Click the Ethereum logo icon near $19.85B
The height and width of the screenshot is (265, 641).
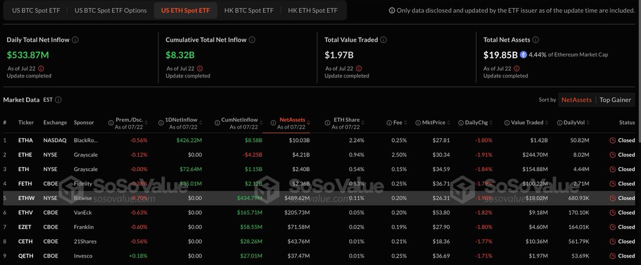(x=523, y=54)
